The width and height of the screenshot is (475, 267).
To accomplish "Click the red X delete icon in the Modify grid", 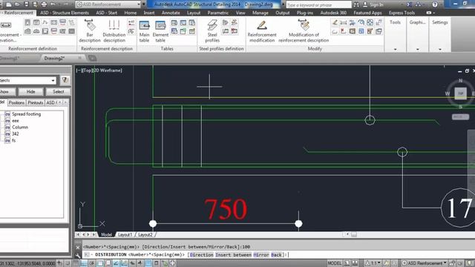I will pos(344,31).
